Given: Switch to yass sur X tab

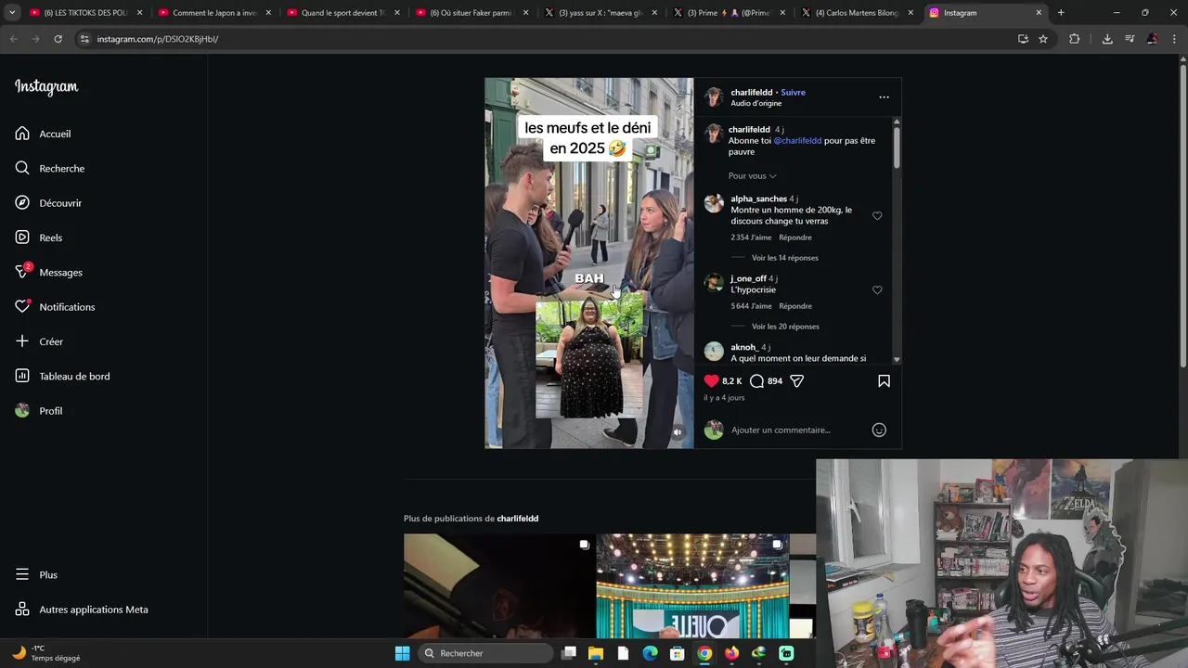Looking at the screenshot, I should (600, 13).
